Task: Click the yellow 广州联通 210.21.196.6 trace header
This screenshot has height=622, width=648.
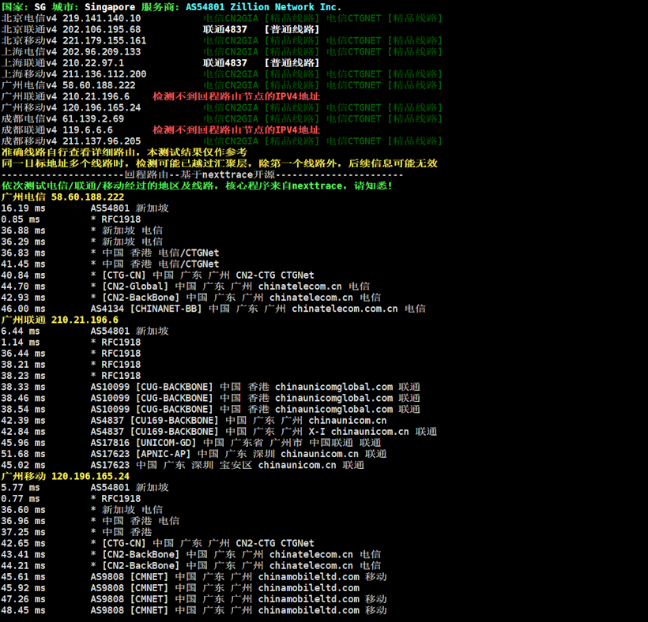Action: pos(59,320)
